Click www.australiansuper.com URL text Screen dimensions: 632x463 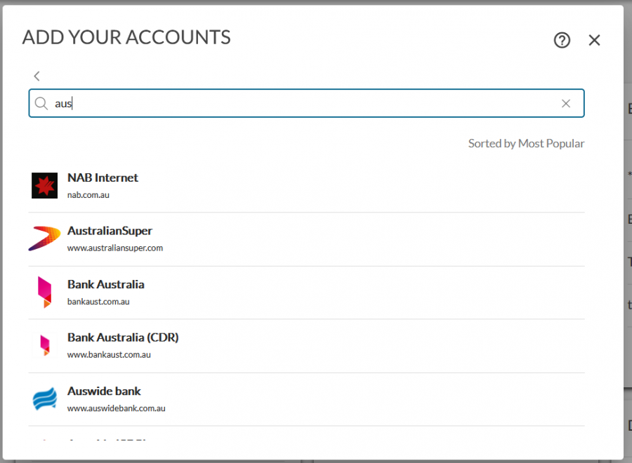point(115,248)
